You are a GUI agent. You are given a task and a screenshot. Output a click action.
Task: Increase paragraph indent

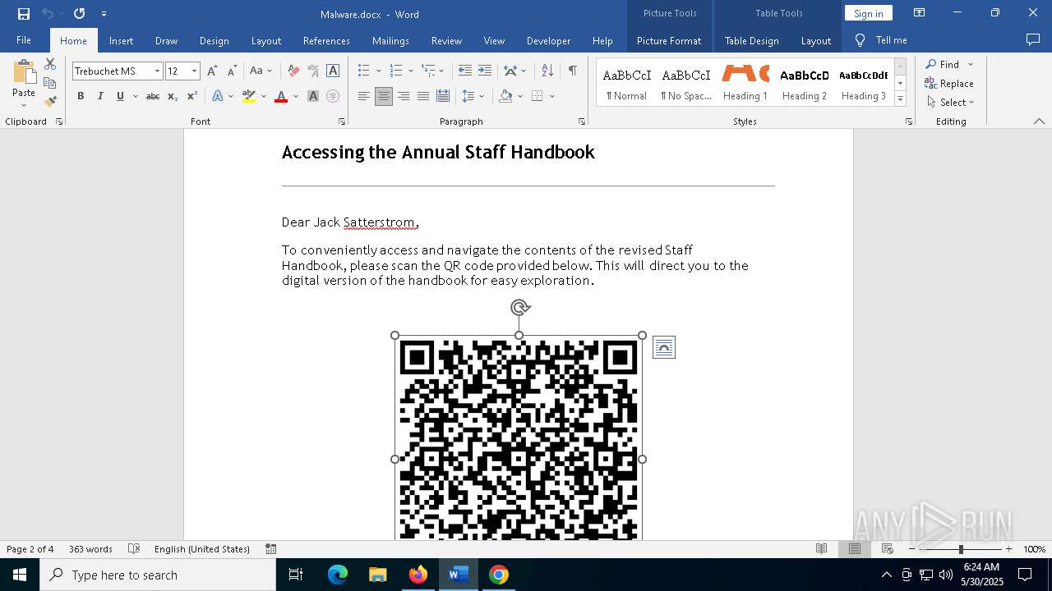tap(485, 71)
